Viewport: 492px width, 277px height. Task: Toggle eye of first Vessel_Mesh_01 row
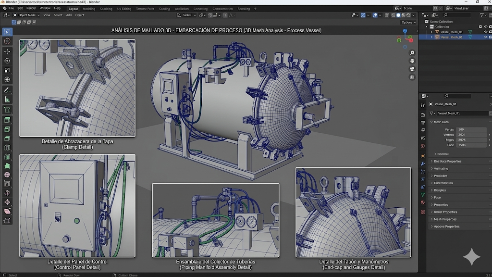[x=485, y=32]
